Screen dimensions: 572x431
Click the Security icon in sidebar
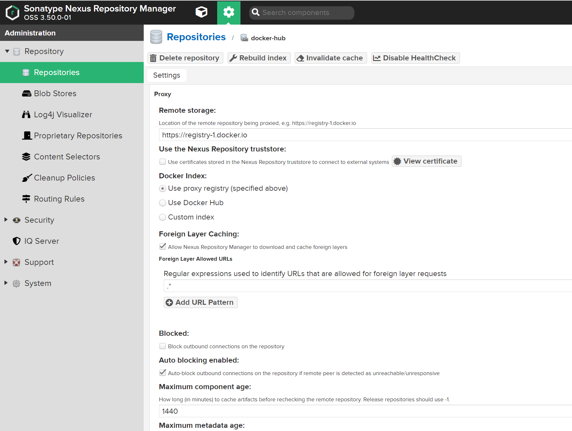(x=17, y=220)
